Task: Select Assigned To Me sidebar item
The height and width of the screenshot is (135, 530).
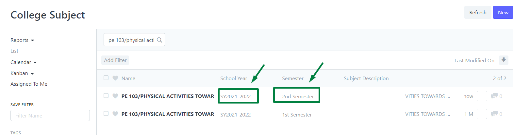Action: [x=29, y=84]
